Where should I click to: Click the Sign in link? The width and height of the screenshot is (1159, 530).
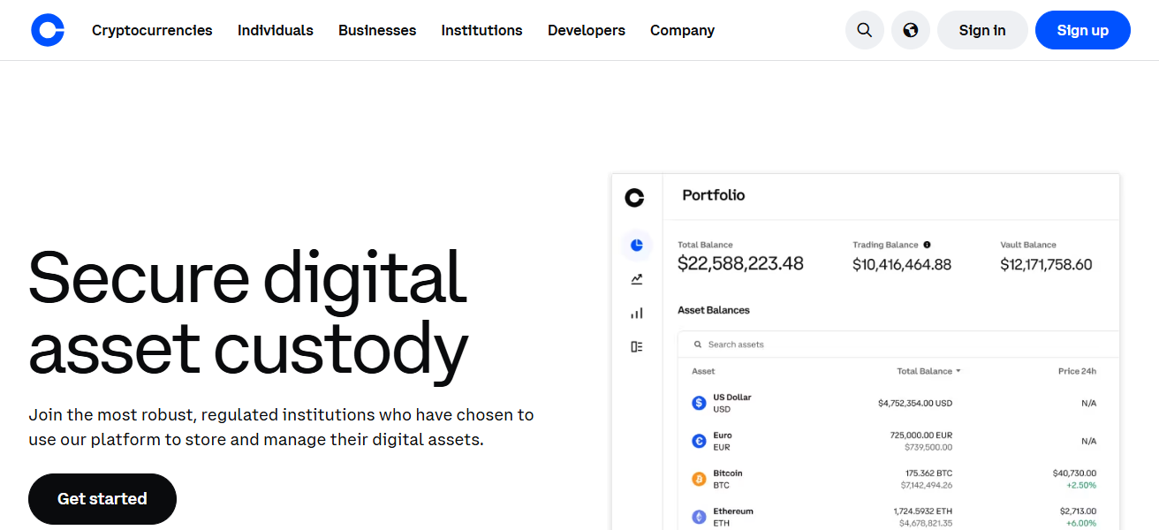[982, 29]
